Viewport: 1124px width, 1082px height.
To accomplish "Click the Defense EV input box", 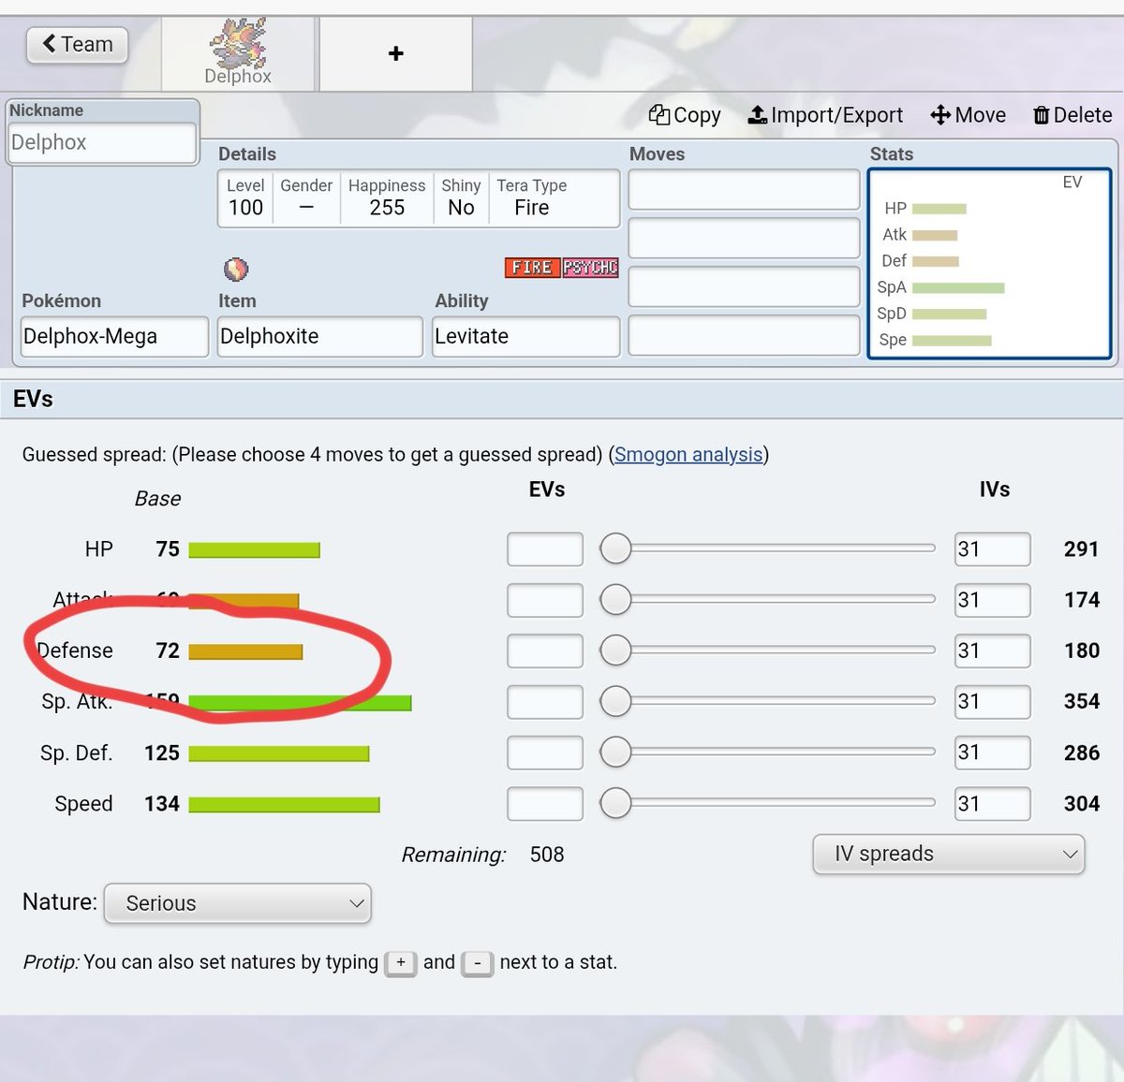I will 545,651.
